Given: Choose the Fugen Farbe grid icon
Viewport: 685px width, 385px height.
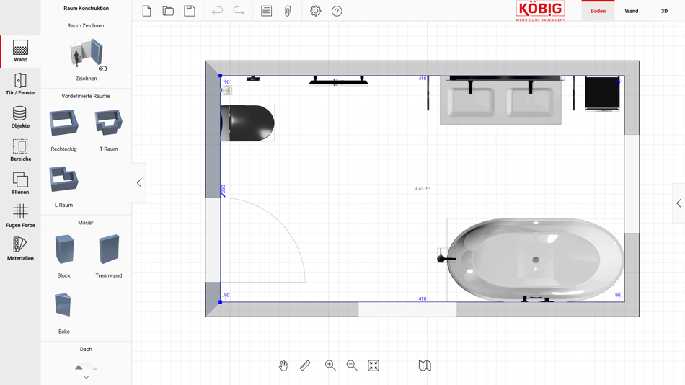Looking at the screenshot, I should point(20,216).
